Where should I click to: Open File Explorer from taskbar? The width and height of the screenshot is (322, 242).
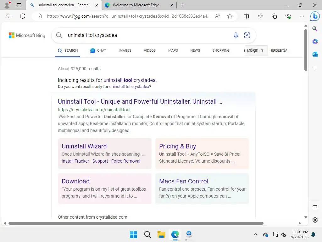(161, 234)
